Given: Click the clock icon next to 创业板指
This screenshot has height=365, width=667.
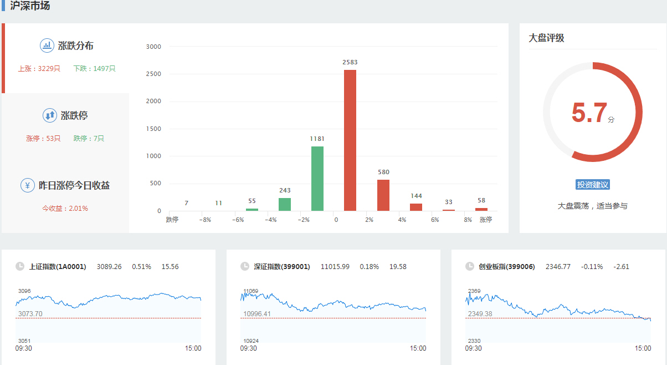Looking at the screenshot, I should (x=470, y=267).
